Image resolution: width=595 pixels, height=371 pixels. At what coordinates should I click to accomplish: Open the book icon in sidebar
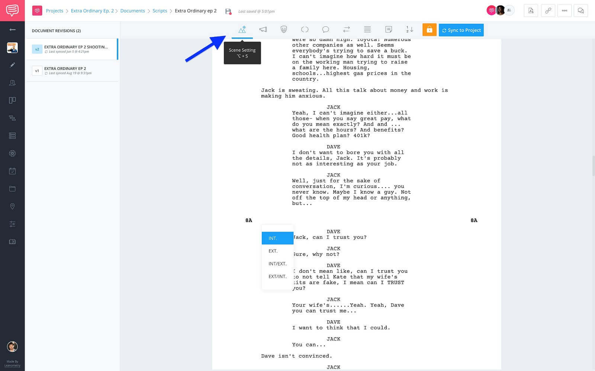pyautogui.click(x=12, y=241)
